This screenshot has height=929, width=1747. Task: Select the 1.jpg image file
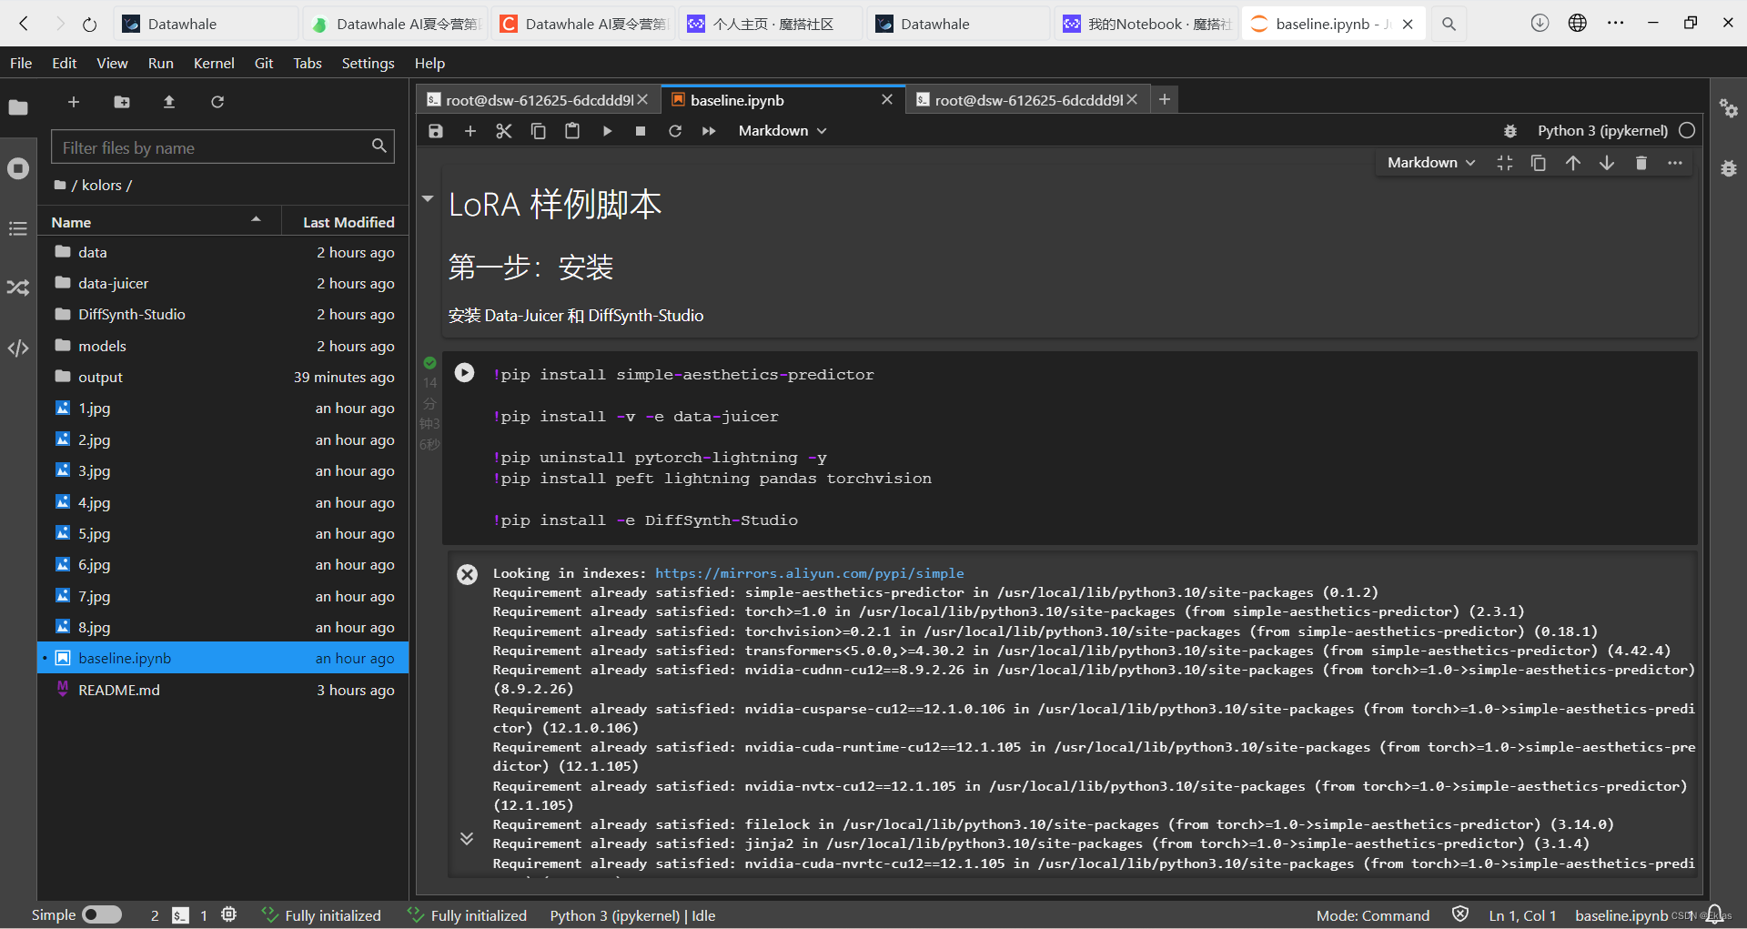[x=223, y=409]
